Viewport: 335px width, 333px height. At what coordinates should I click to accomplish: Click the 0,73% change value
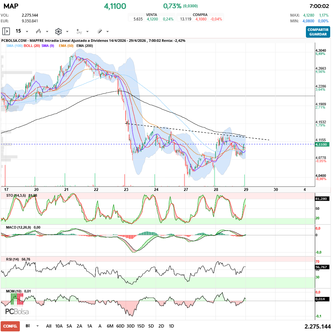[x=172, y=6]
